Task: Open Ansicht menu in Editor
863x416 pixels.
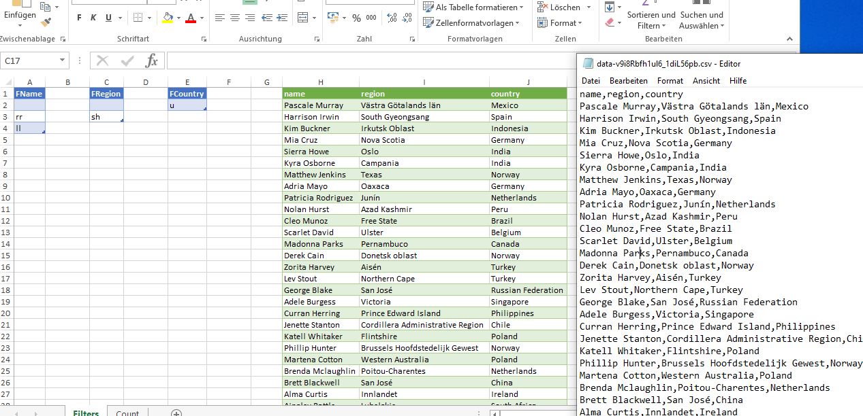Action: (x=706, y=80)
